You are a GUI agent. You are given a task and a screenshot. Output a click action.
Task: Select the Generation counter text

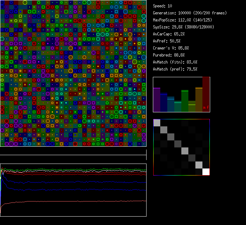coord(190,13)
